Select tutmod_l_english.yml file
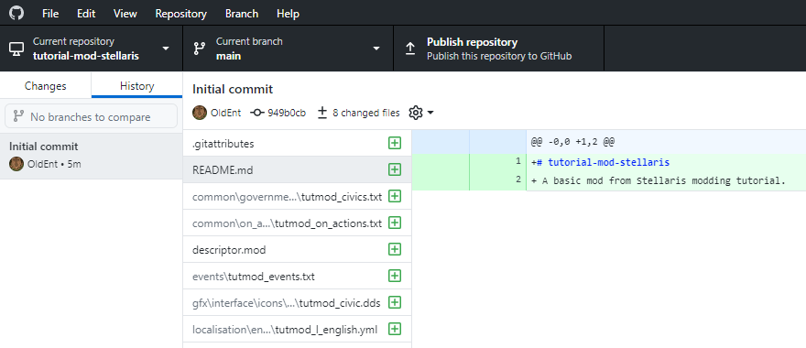 (297, 330)
